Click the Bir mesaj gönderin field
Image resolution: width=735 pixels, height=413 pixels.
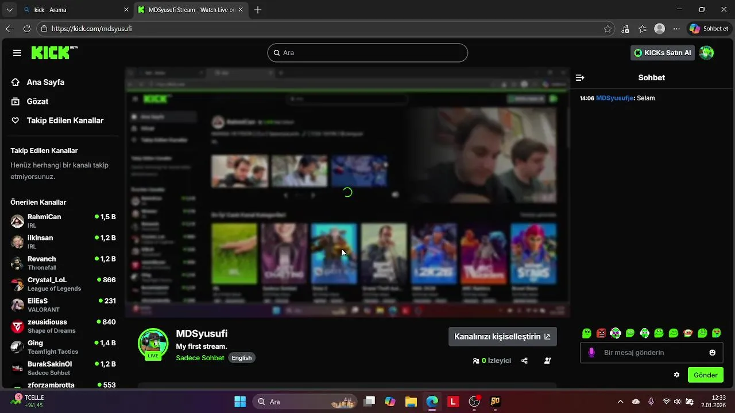point(652,353)
